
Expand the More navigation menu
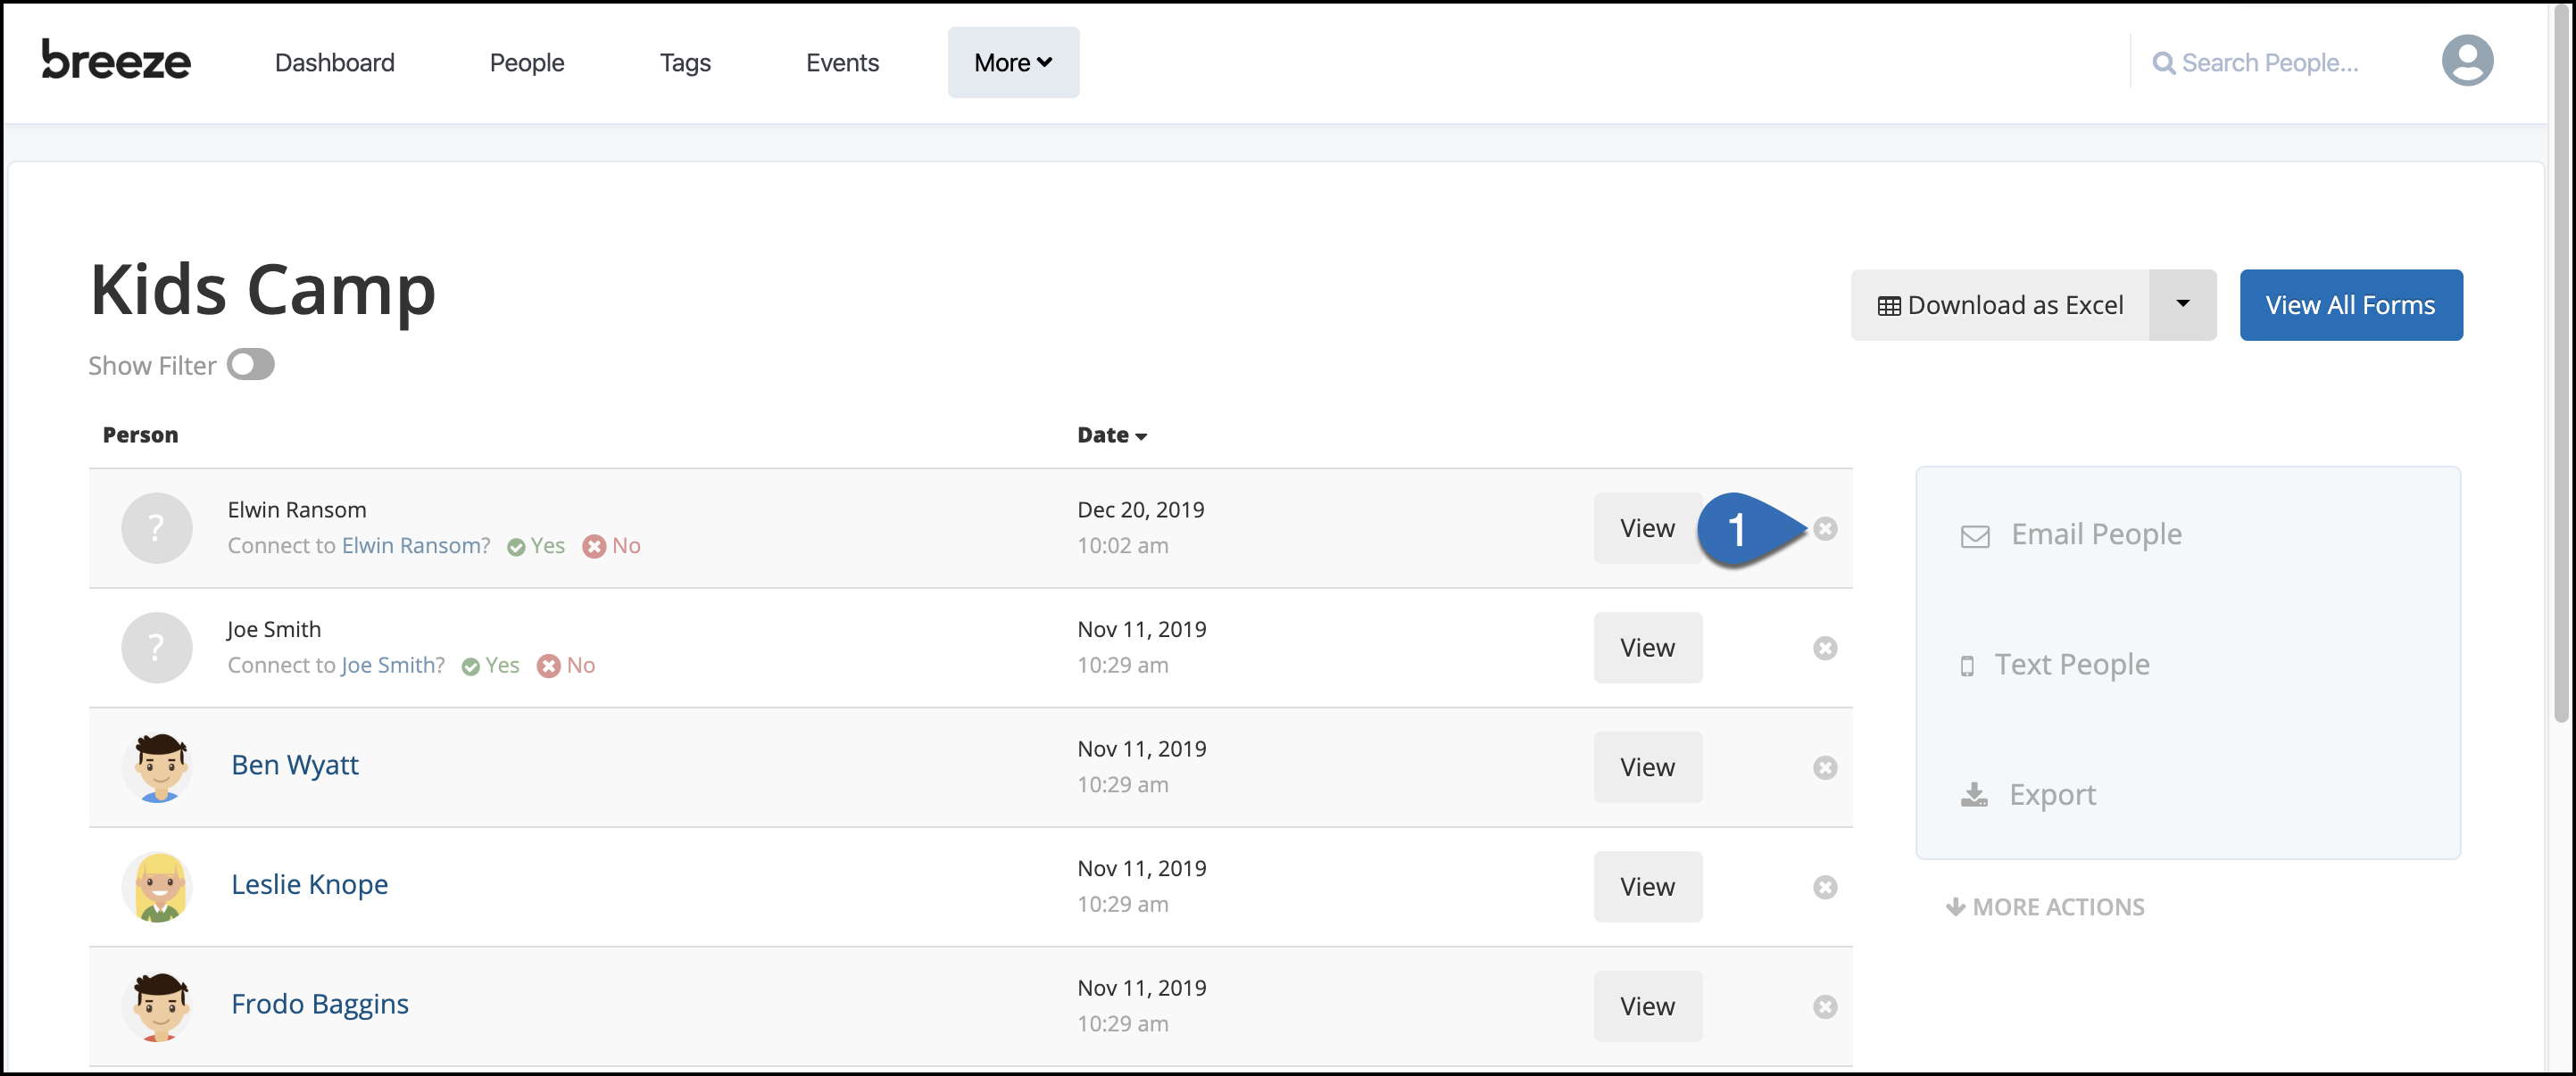[x=1012, y=62]
